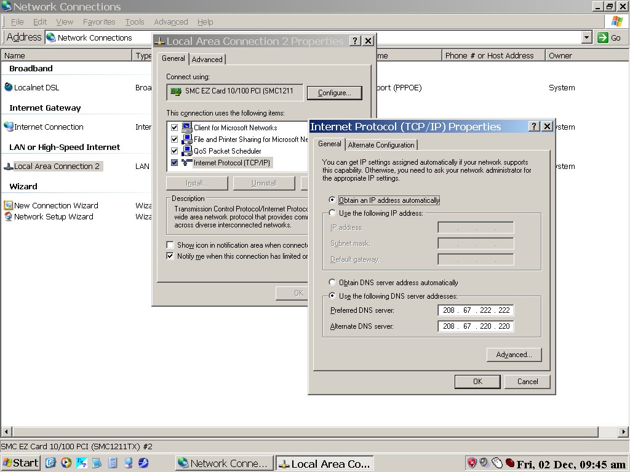Viewport: 630px width, 472px height.
Task: Open the File menu
Action: [17, 22]
